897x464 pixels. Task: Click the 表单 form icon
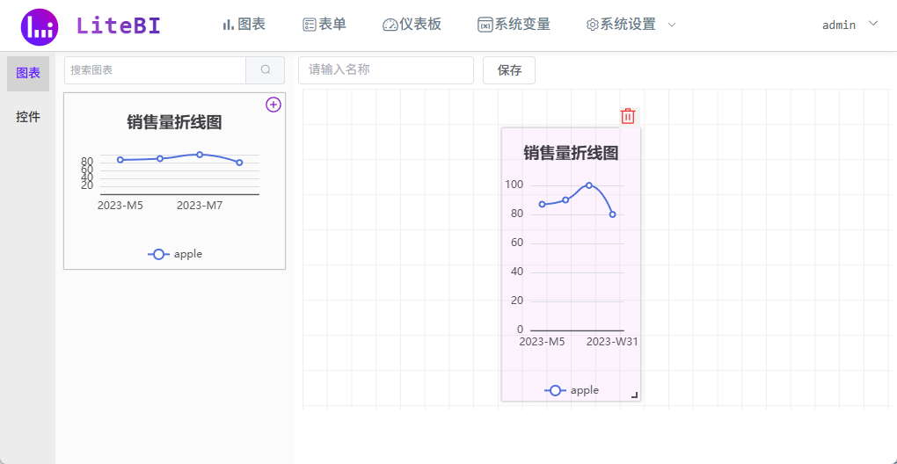(x=310, y=25)
